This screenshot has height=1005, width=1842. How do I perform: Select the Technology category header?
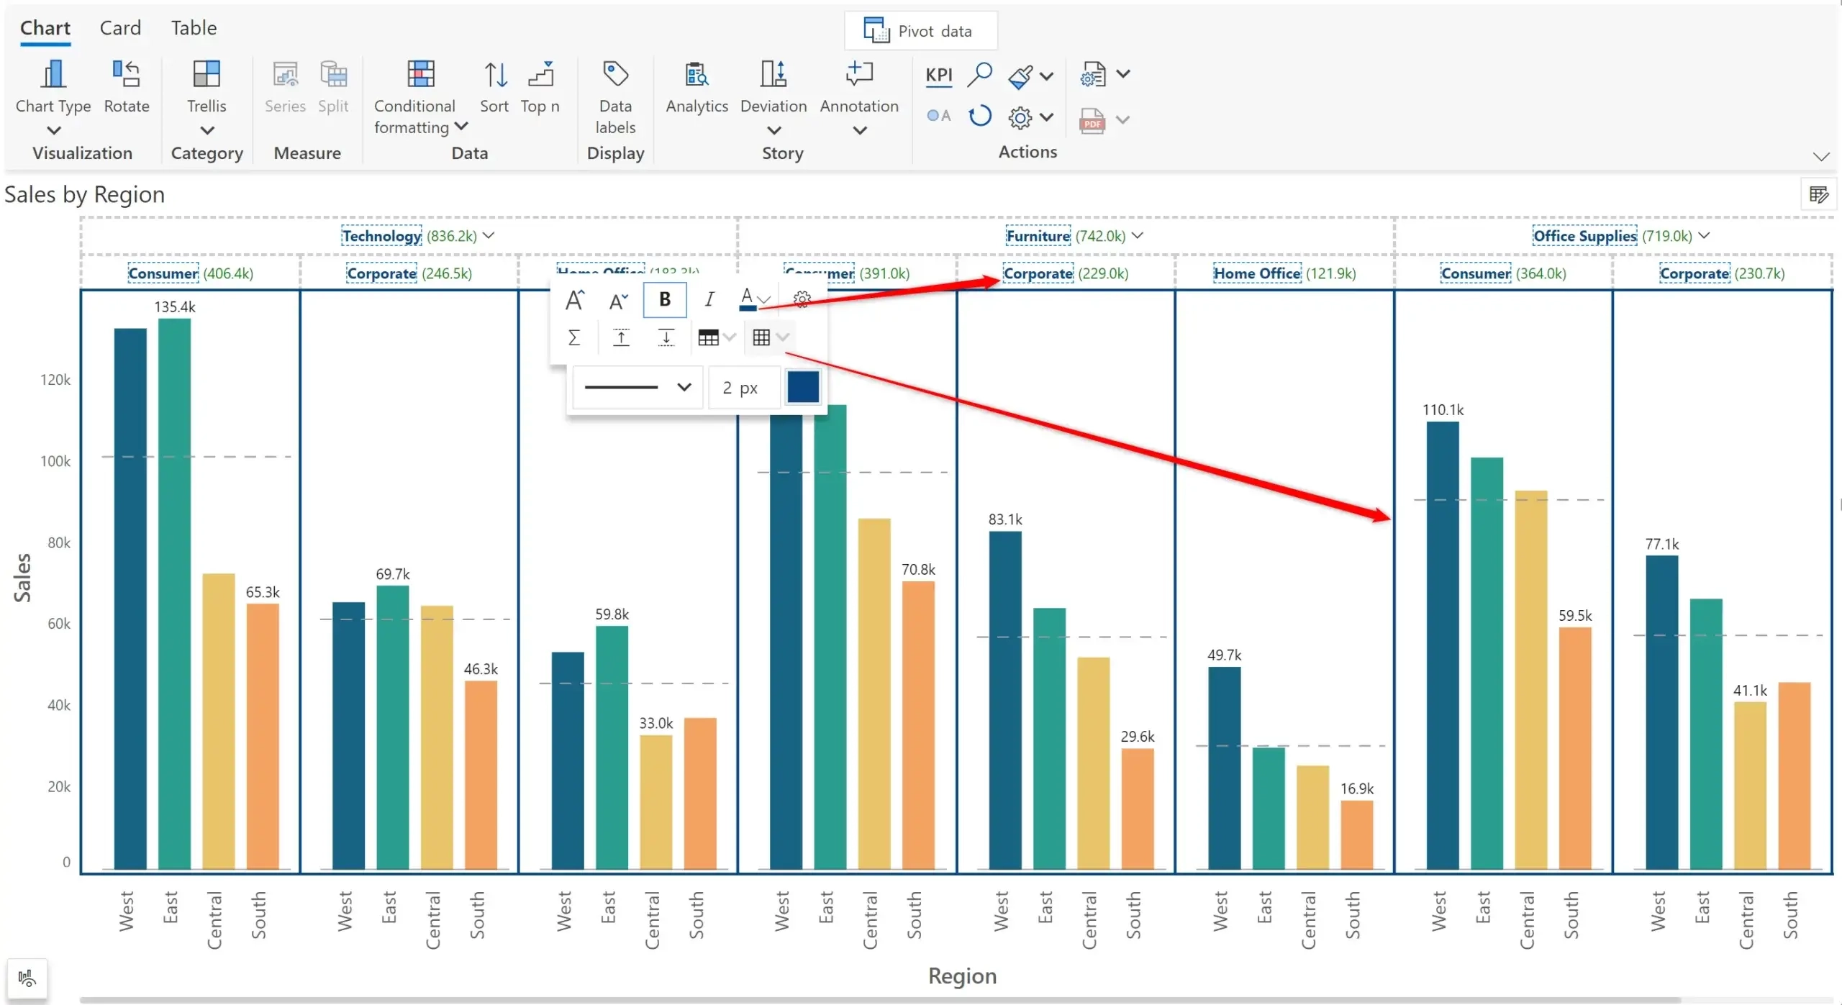[381, 236]
